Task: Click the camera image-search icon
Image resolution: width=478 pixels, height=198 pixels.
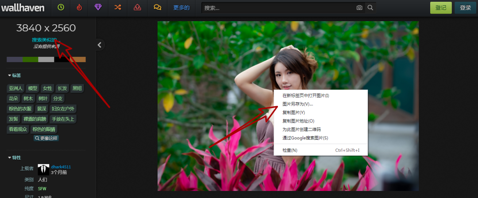Action: pos(359,8)
